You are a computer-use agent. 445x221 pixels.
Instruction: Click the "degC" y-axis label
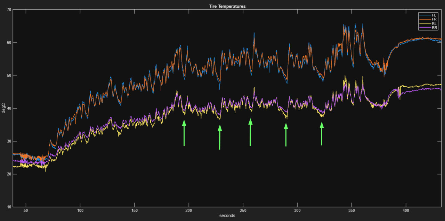coord(4,108)
